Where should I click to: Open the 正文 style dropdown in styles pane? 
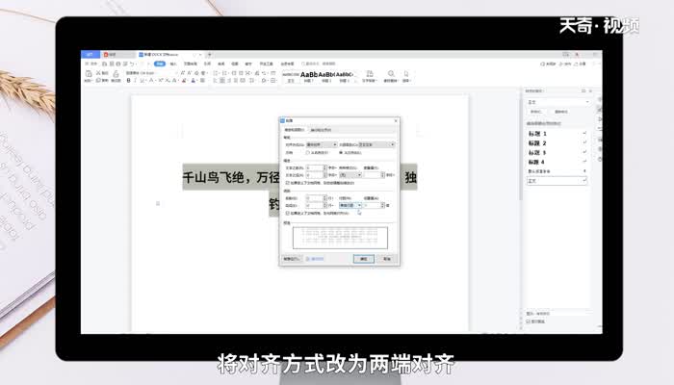557,102
